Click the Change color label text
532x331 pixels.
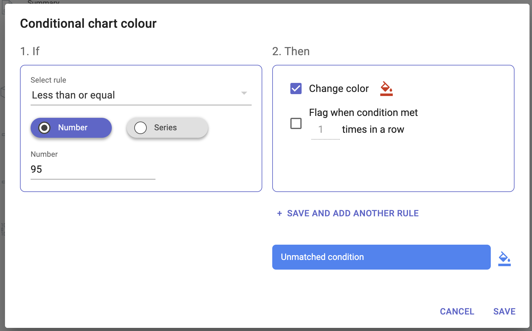pos(339,89)
